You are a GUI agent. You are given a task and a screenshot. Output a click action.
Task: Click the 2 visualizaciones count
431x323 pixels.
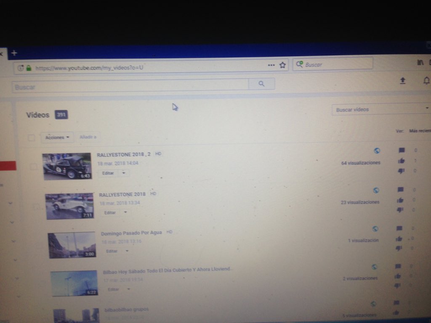tap(360, 278)
